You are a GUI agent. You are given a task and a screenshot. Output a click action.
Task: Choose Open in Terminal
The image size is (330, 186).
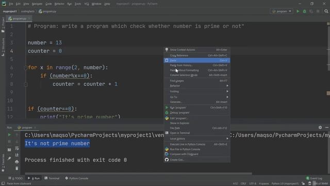click(197, 133)
